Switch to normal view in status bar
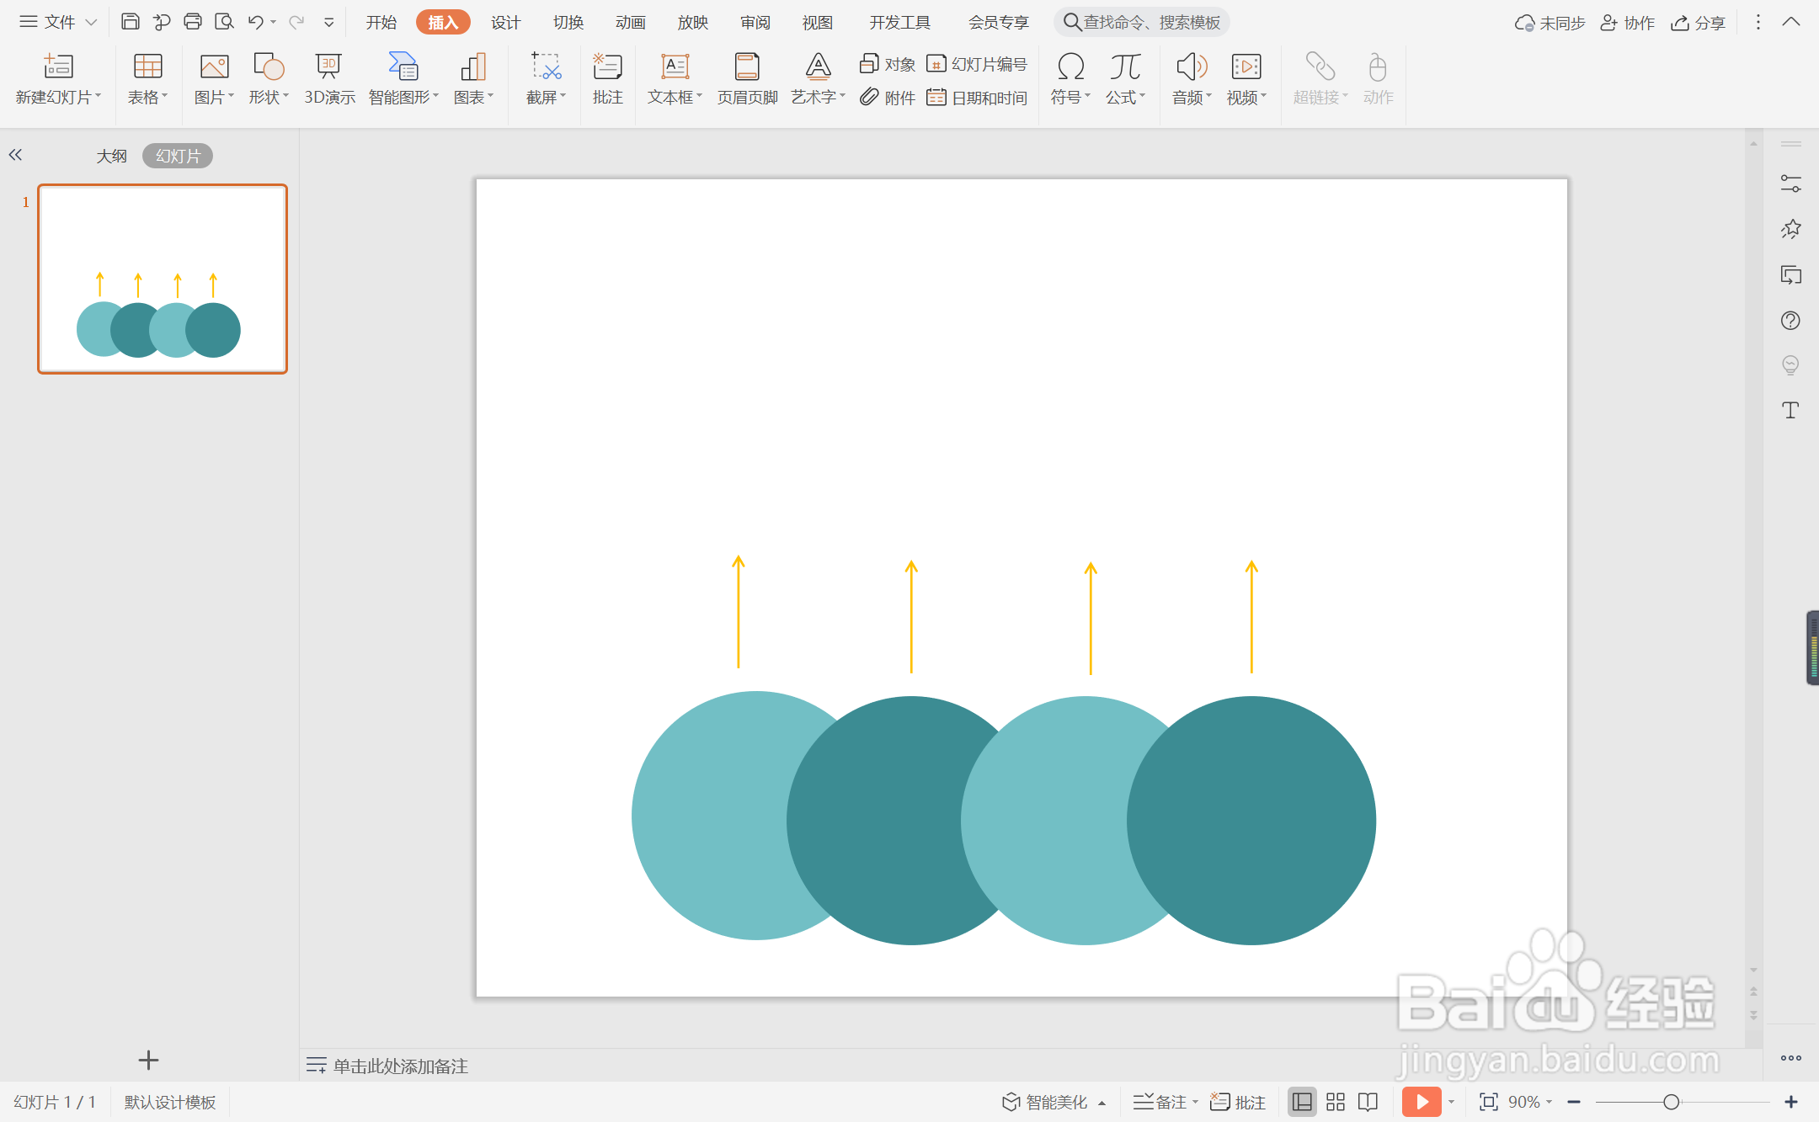1819x1122 pixels. (1302, 1102)
